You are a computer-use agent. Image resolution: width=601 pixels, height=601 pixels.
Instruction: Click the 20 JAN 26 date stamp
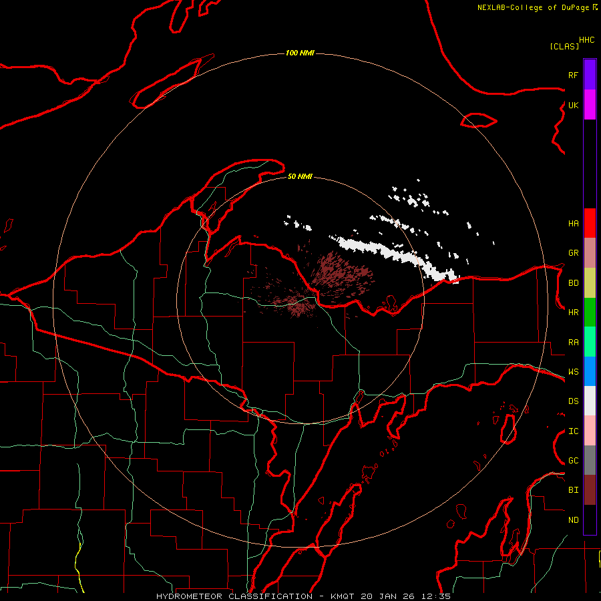(387, 596)
